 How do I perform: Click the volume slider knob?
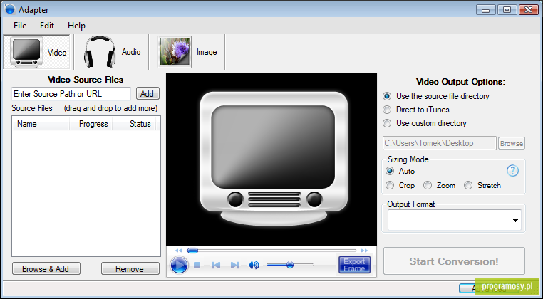pos(290,265)
